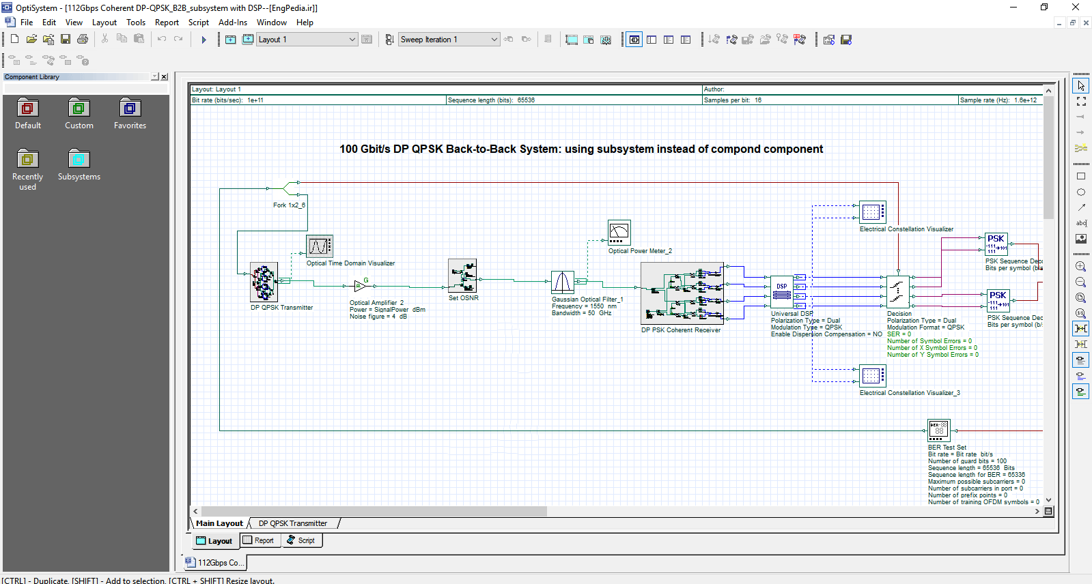This screenshot has width=1092, height=584.
Task: Click the layout title text label
Action: click(581, 149)
